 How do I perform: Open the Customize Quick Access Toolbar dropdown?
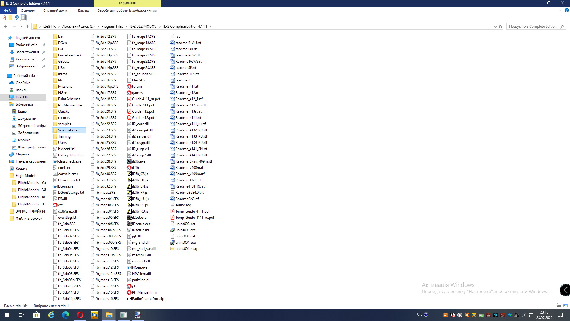pyautogui.click(x=30, y=18)
